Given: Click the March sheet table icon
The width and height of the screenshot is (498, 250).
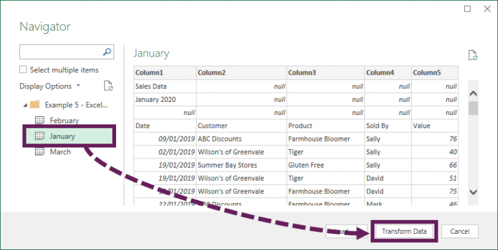Looking at the screenshot, I should point(40,152).
